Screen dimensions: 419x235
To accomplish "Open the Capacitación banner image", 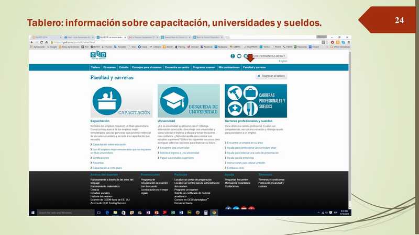I will point(122,101).
